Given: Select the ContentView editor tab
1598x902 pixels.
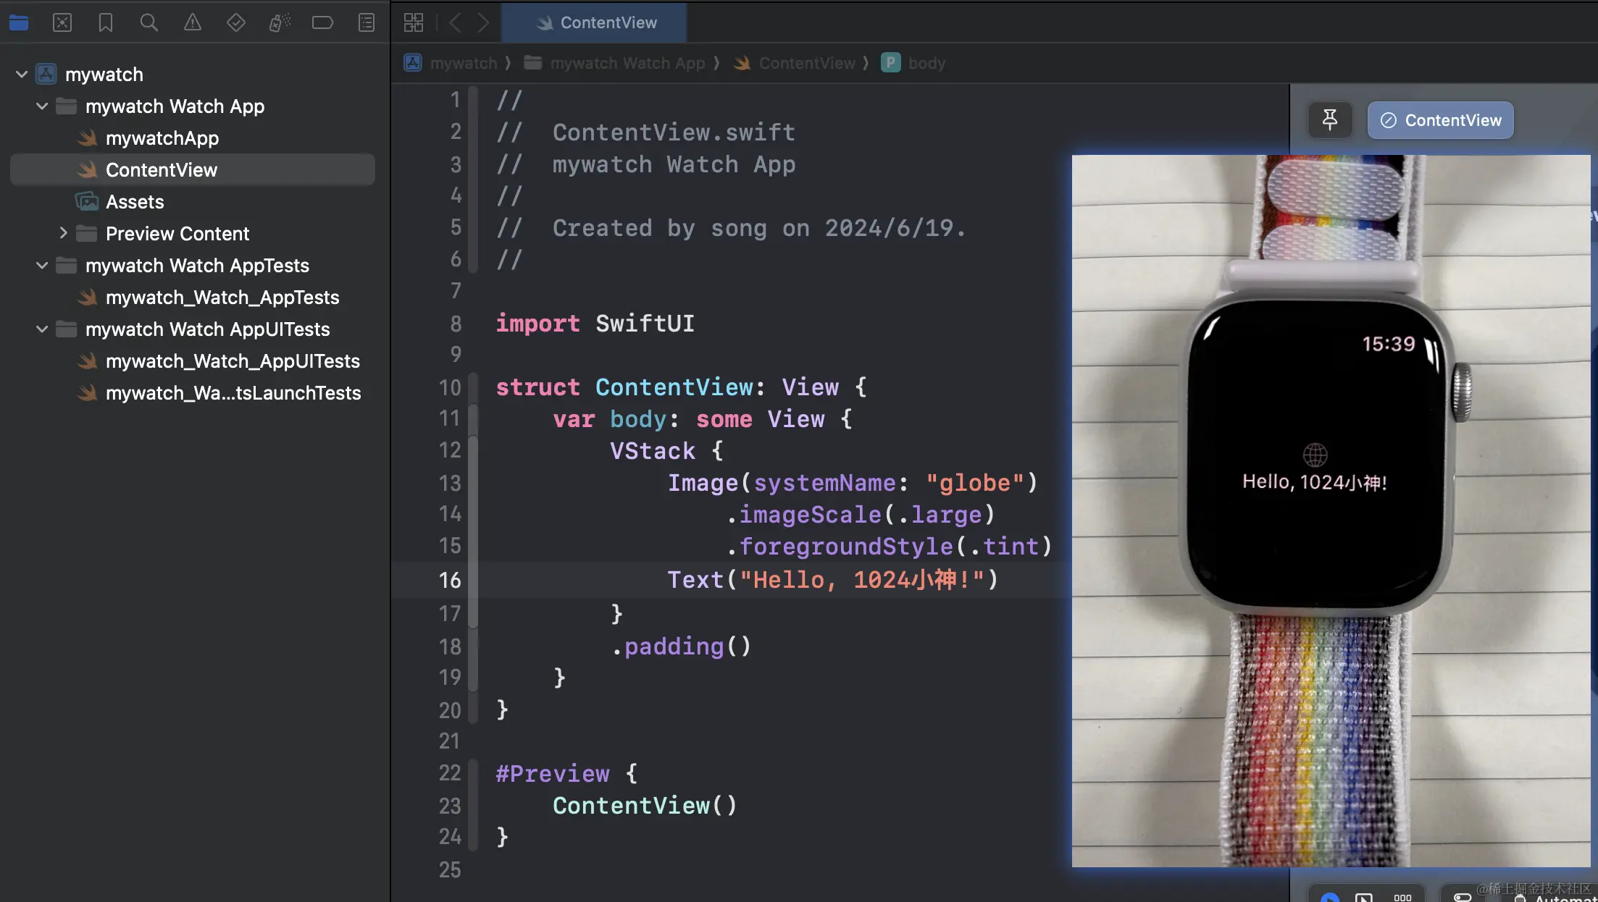Looking at the screenshot, I should click(595, 22).
